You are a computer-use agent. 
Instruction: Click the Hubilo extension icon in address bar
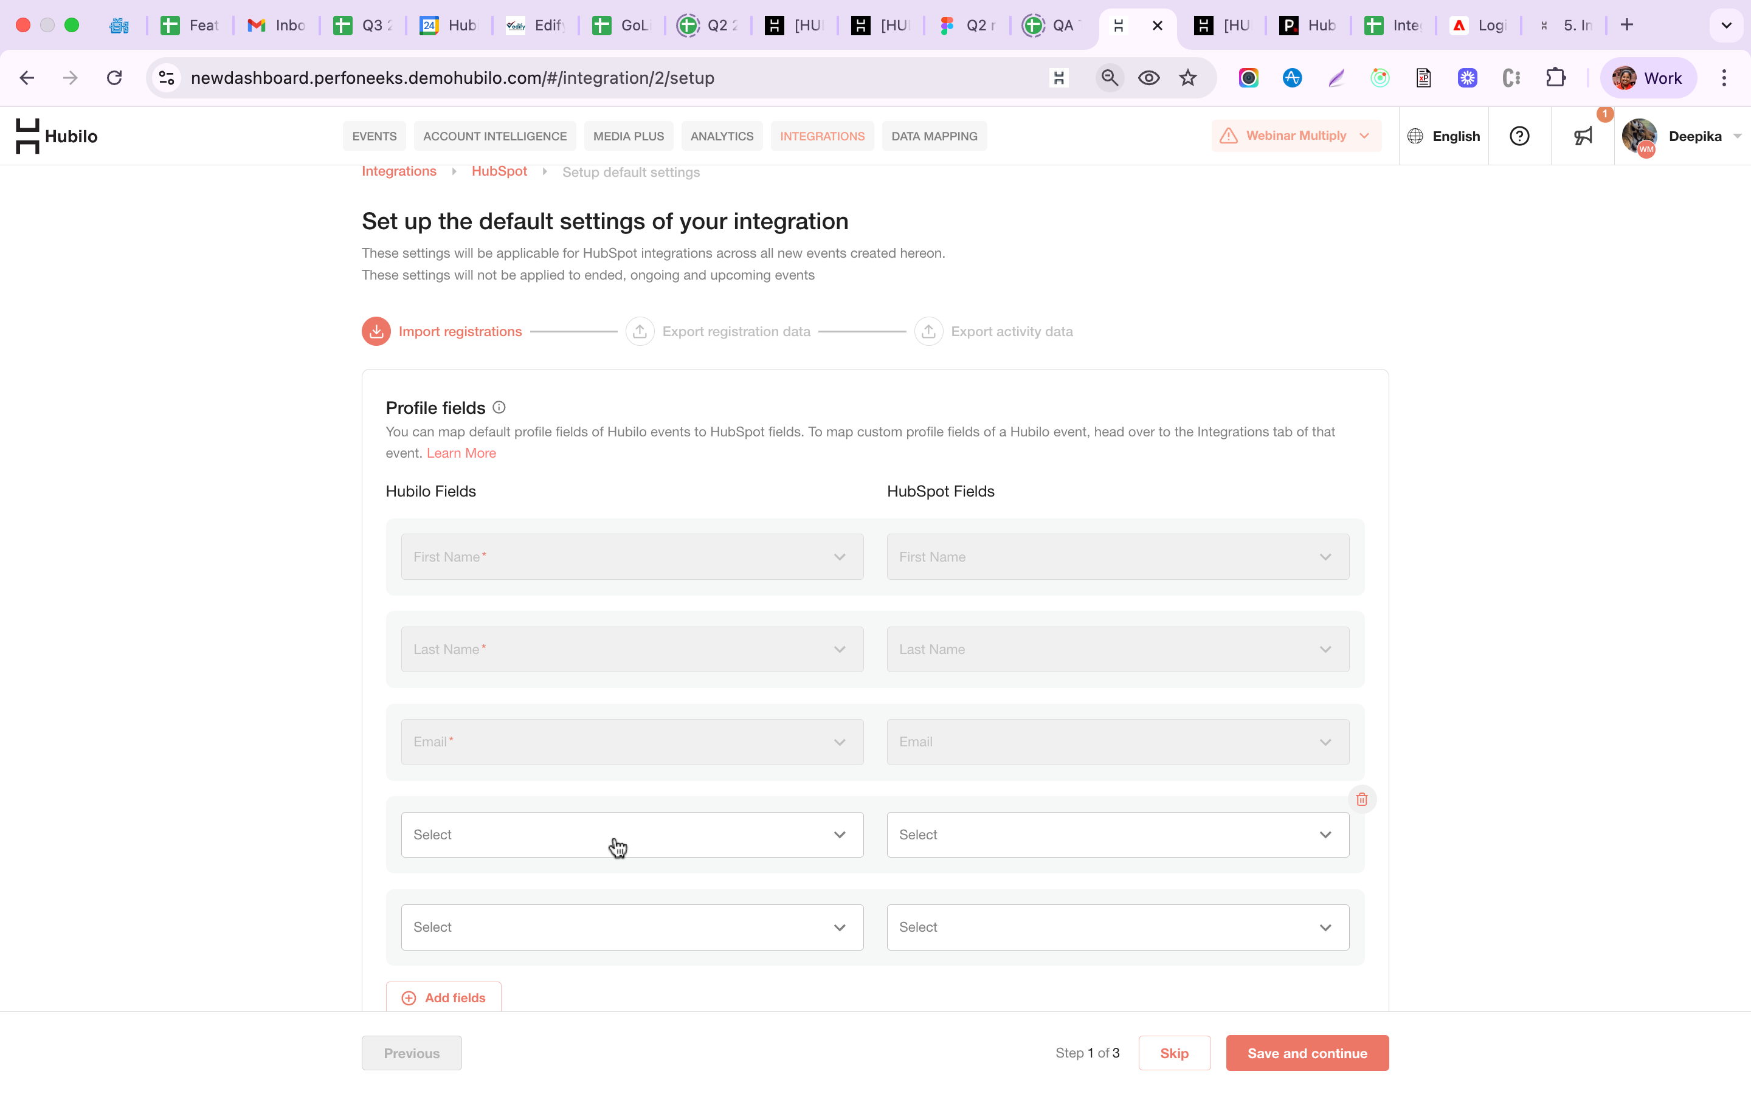click(x=1059, y=78)
